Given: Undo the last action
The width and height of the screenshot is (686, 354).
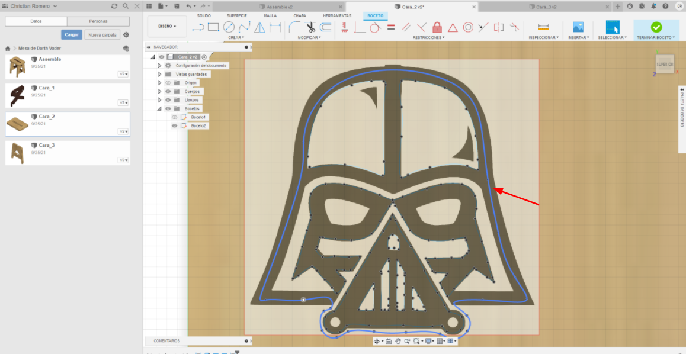Looking at the screenshot, I should point(188,6).
